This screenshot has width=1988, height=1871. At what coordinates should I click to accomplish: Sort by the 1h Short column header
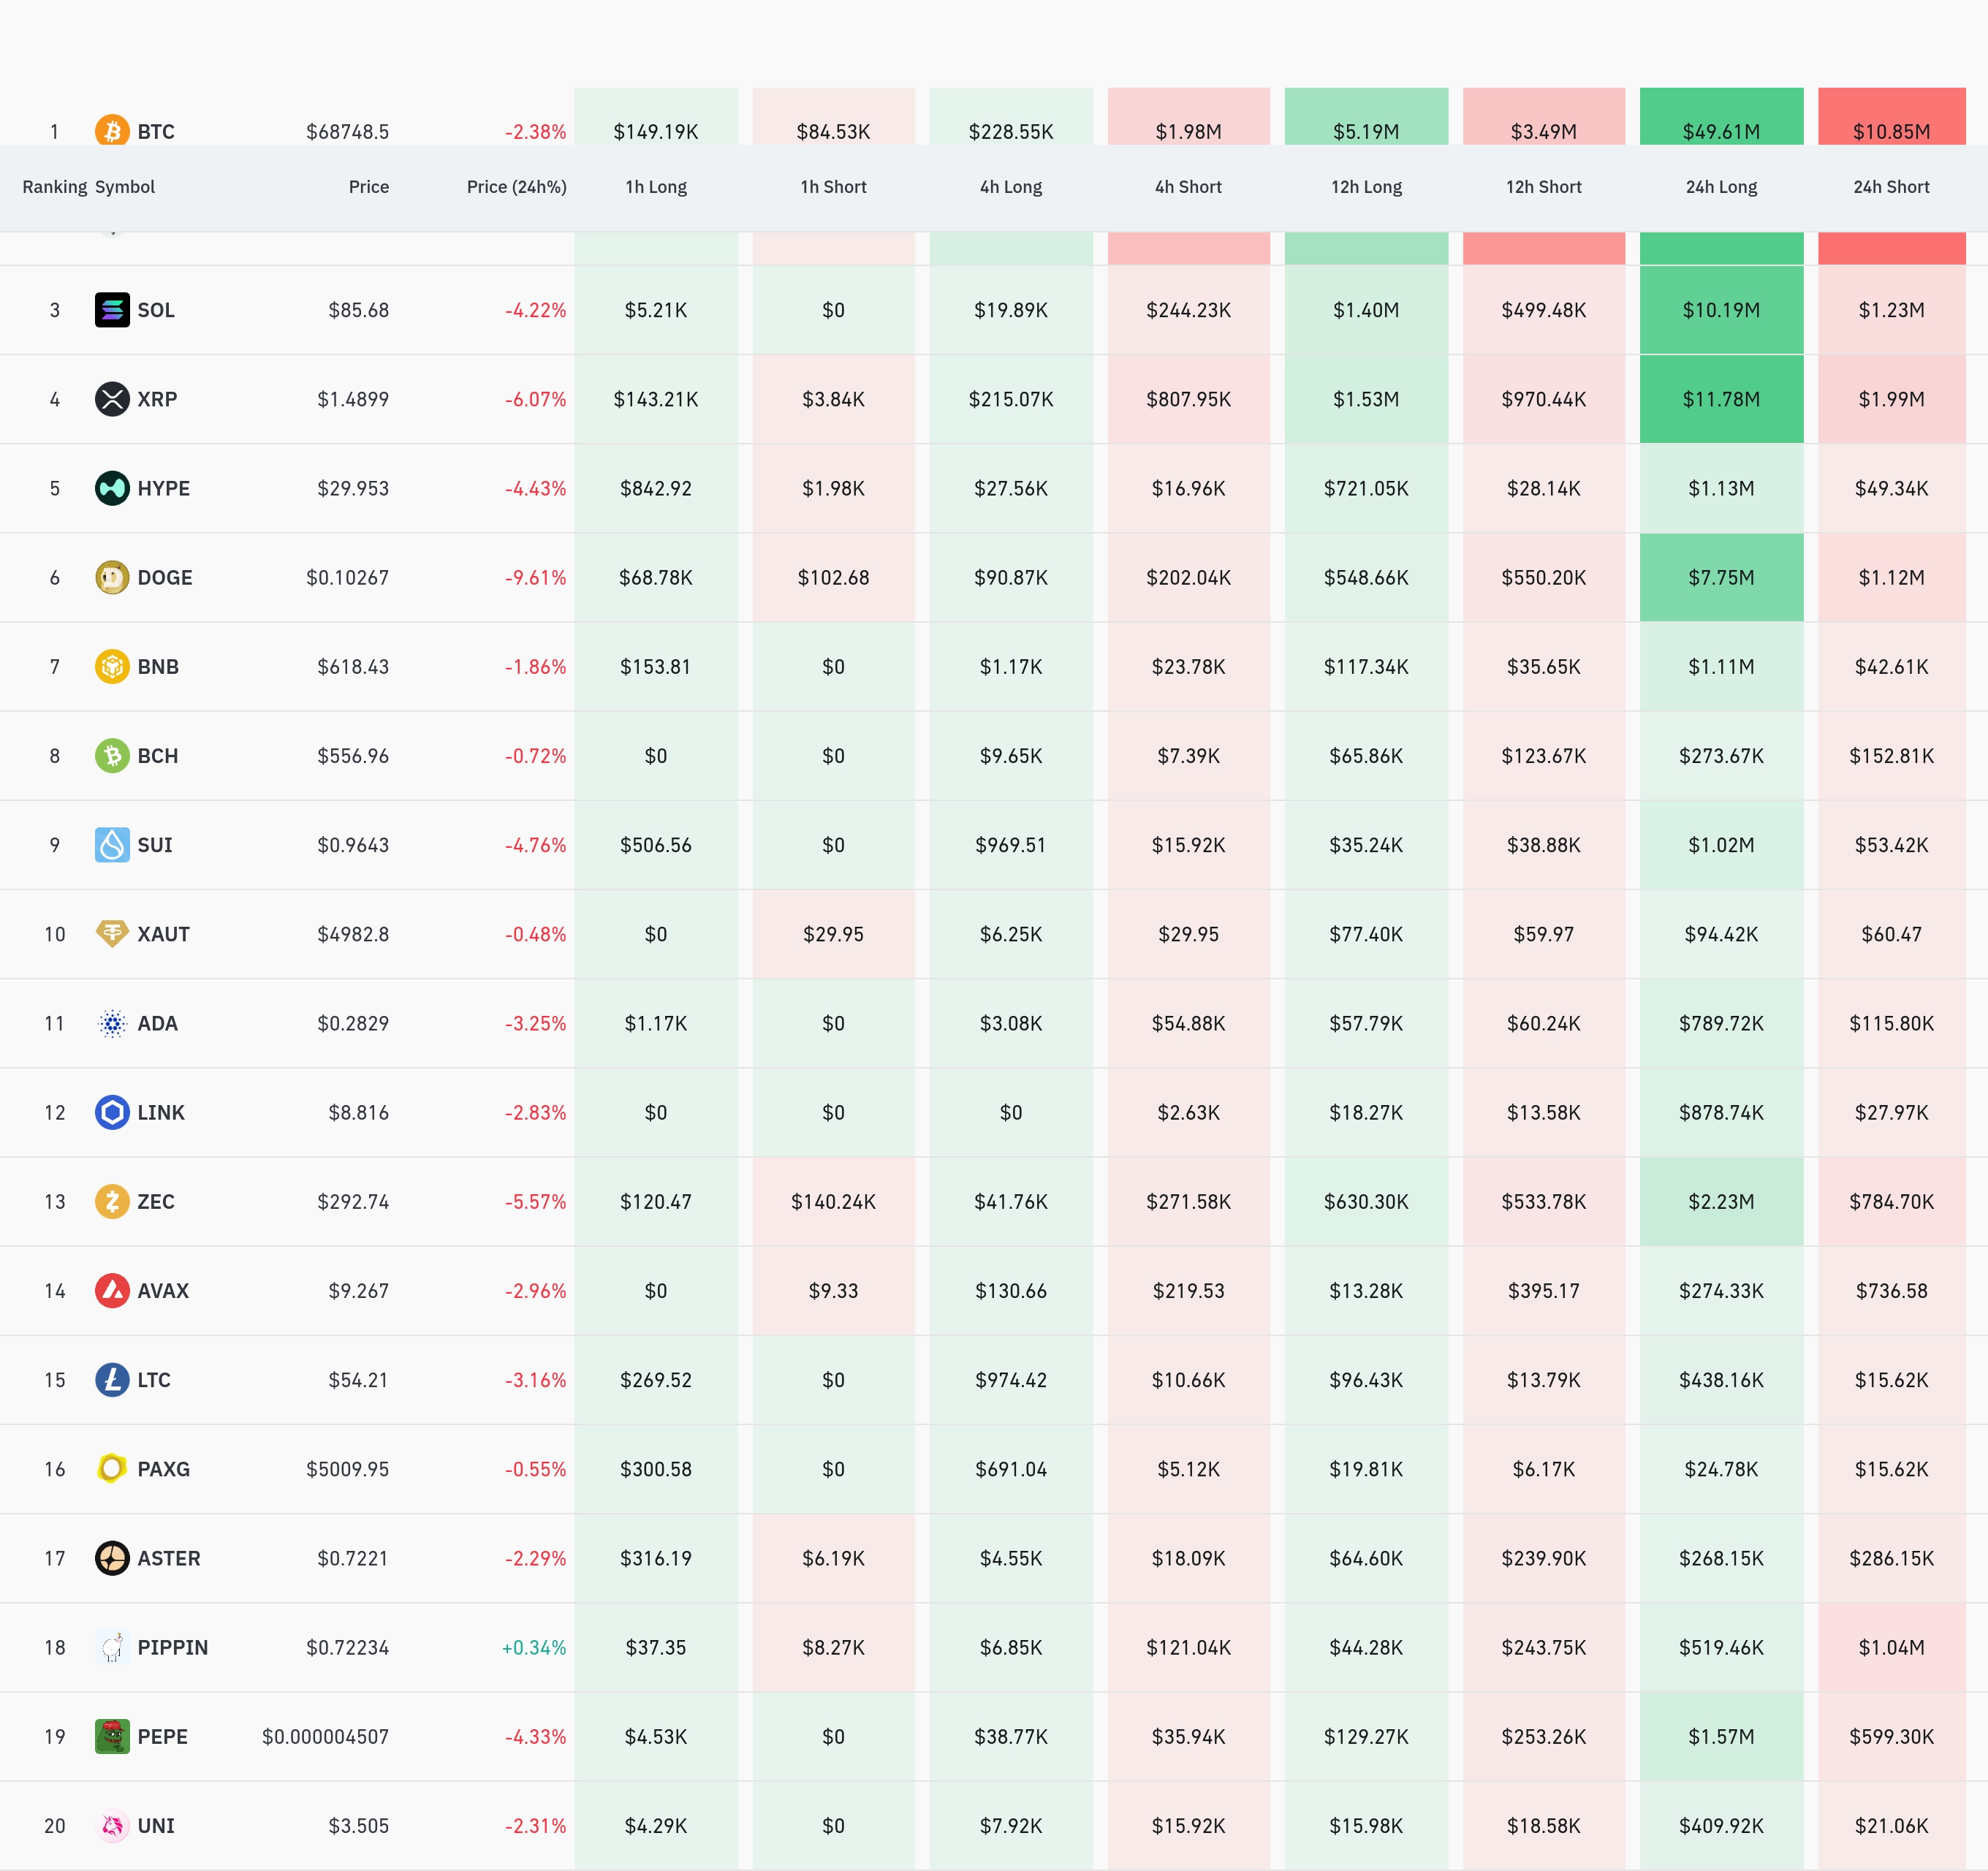[x=833, y=187]
